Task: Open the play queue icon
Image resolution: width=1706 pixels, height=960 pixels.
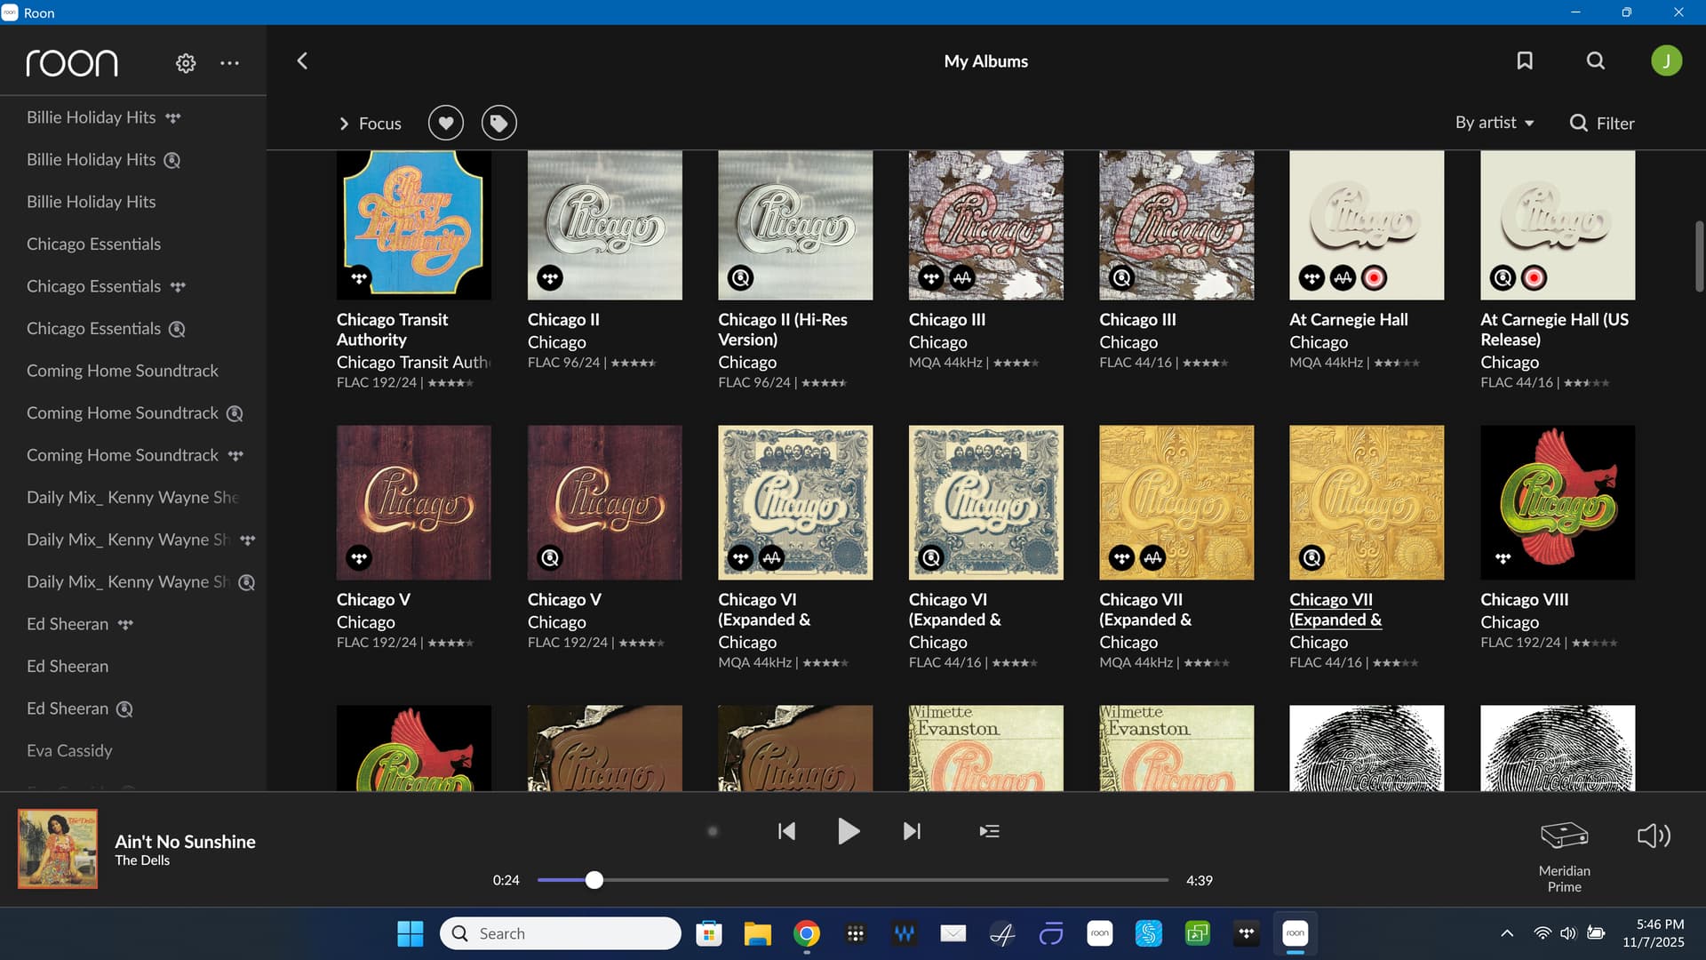Action: [x=989, y=831]
